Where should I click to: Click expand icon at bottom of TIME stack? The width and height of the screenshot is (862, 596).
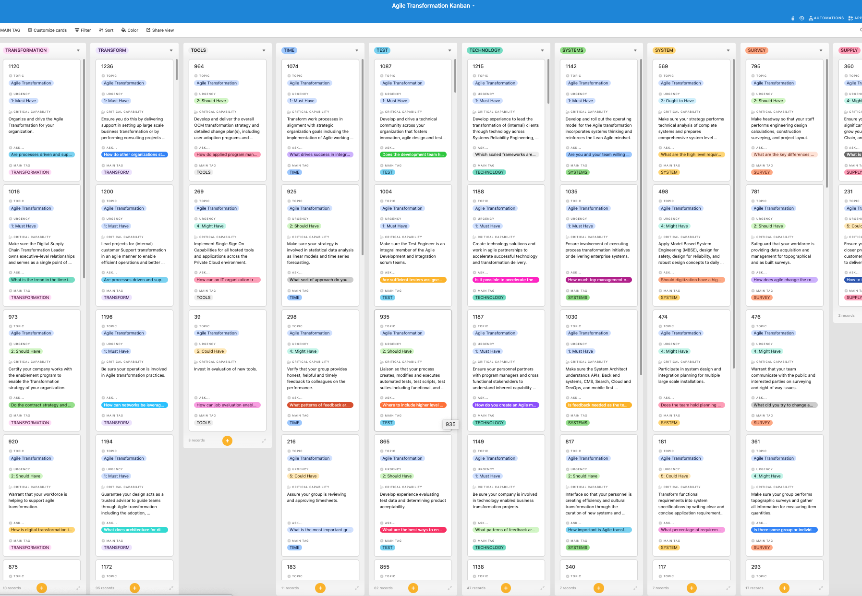pyautogui.click(x=356, y=588)
